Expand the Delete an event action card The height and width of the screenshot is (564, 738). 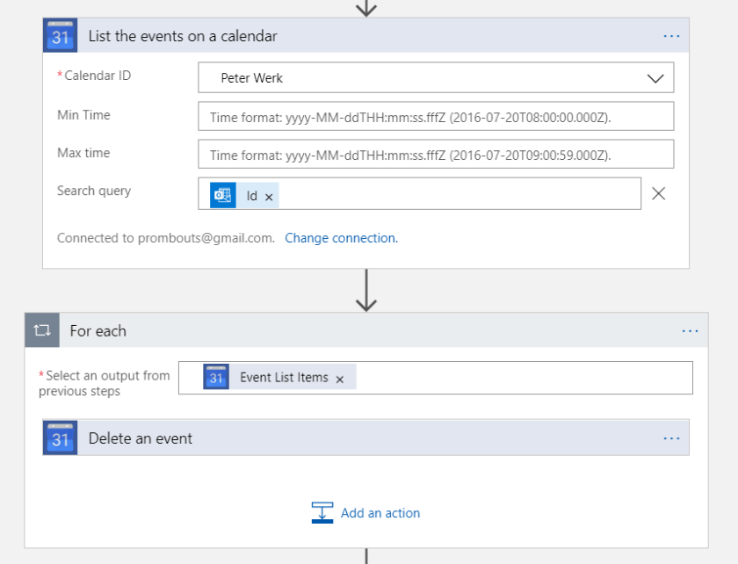pos(351,437)
